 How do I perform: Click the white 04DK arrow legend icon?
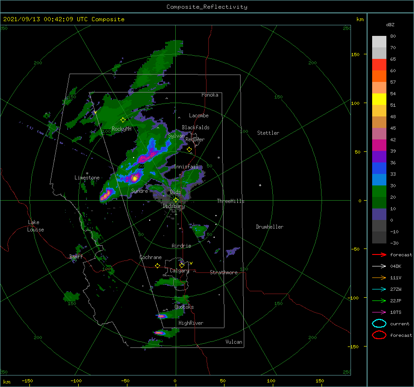379,266
